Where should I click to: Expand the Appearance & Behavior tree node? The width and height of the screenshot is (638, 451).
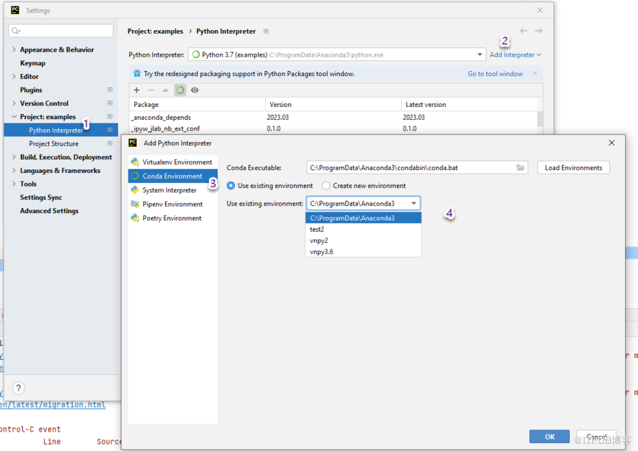(14, 50)
